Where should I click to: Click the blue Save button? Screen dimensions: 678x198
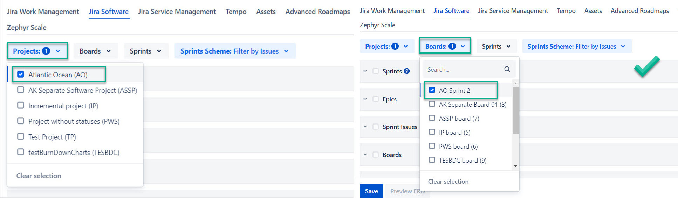(371, 191)
